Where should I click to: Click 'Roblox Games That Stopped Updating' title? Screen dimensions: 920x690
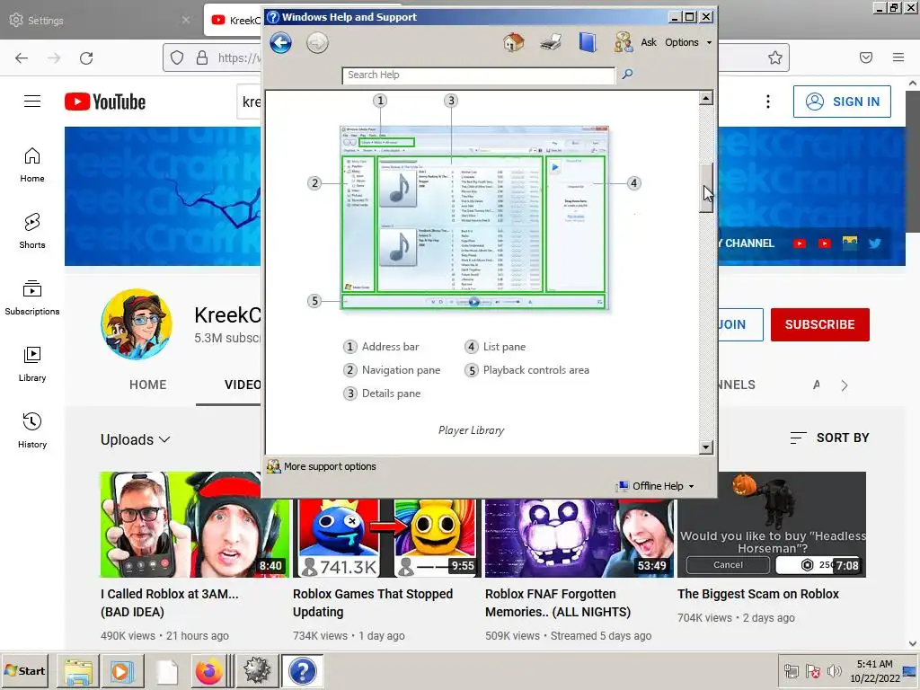(x=373, y=603)
